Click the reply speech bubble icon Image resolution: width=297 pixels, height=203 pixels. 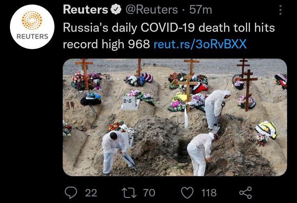tap(71, 193)
